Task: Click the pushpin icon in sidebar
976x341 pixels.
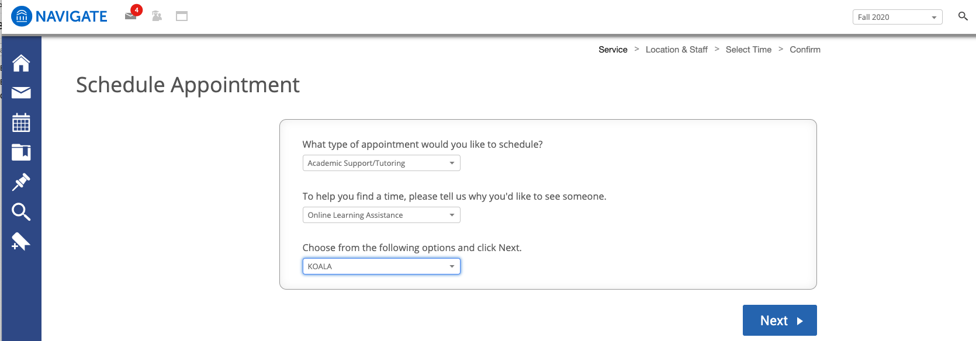Action: (x=21, y=182)
